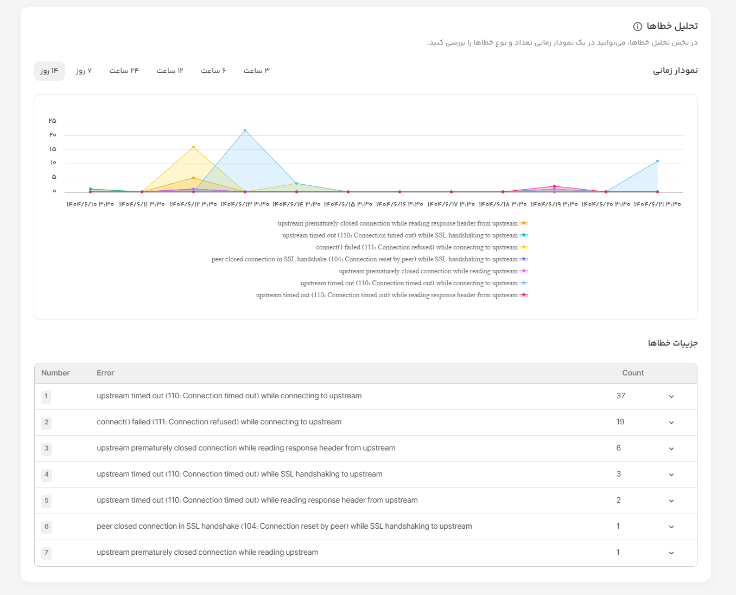736x595 pixels.
Task: Toggle purple peer closed connection legend marker
Action: click(x=524, y=259)
